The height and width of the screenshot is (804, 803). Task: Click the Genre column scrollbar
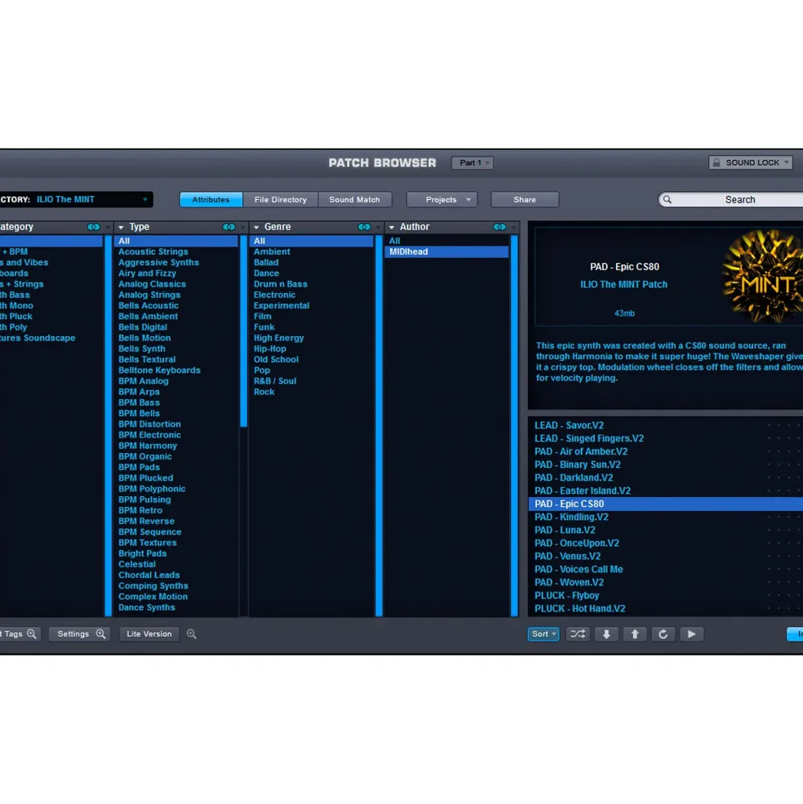click(379, 425)
